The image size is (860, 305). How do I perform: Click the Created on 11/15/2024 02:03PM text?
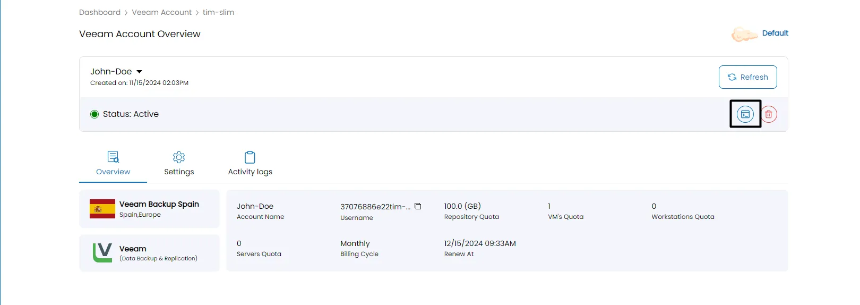pyautogui.click(x=139, y=83)
